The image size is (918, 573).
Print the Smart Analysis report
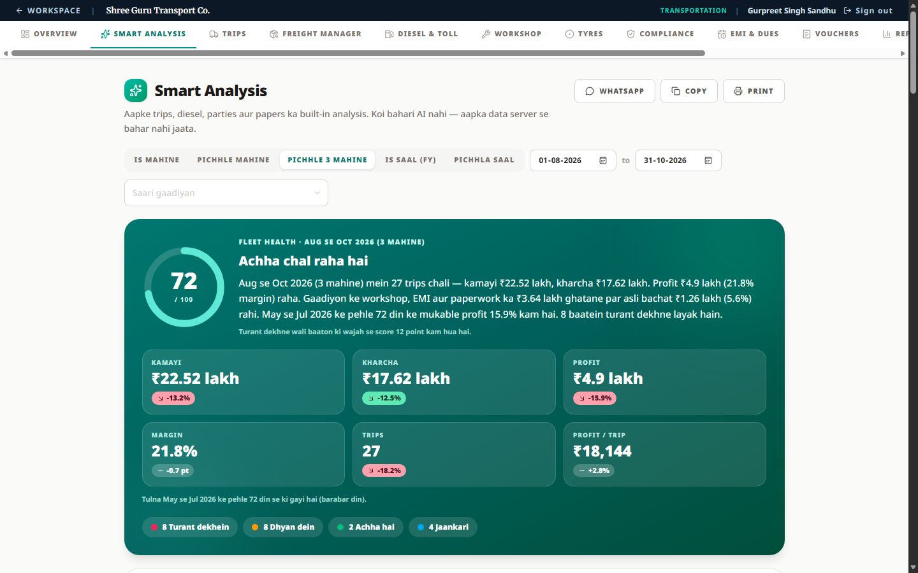click(754, 91)
